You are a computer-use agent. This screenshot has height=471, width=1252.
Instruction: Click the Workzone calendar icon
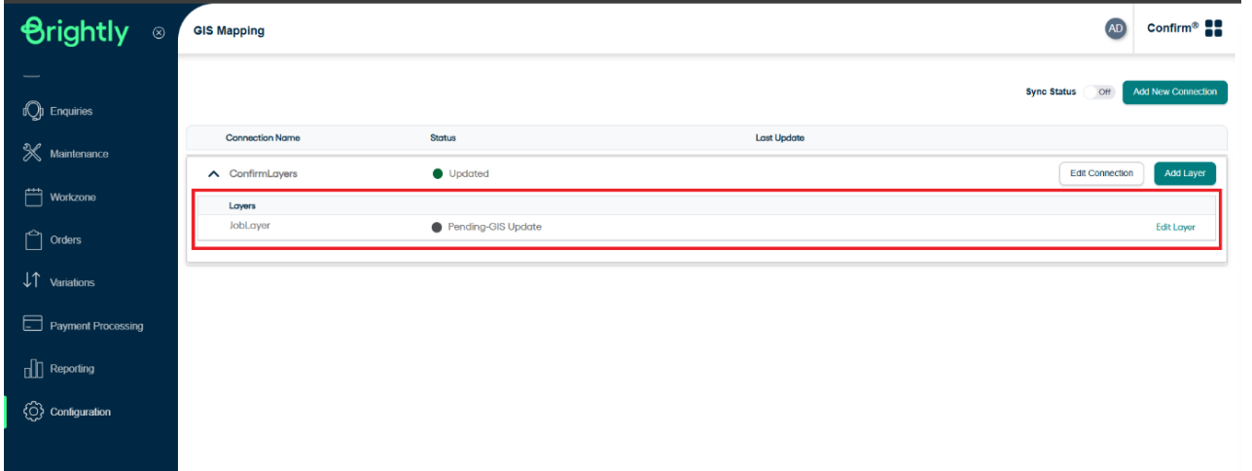coord(33,197)
